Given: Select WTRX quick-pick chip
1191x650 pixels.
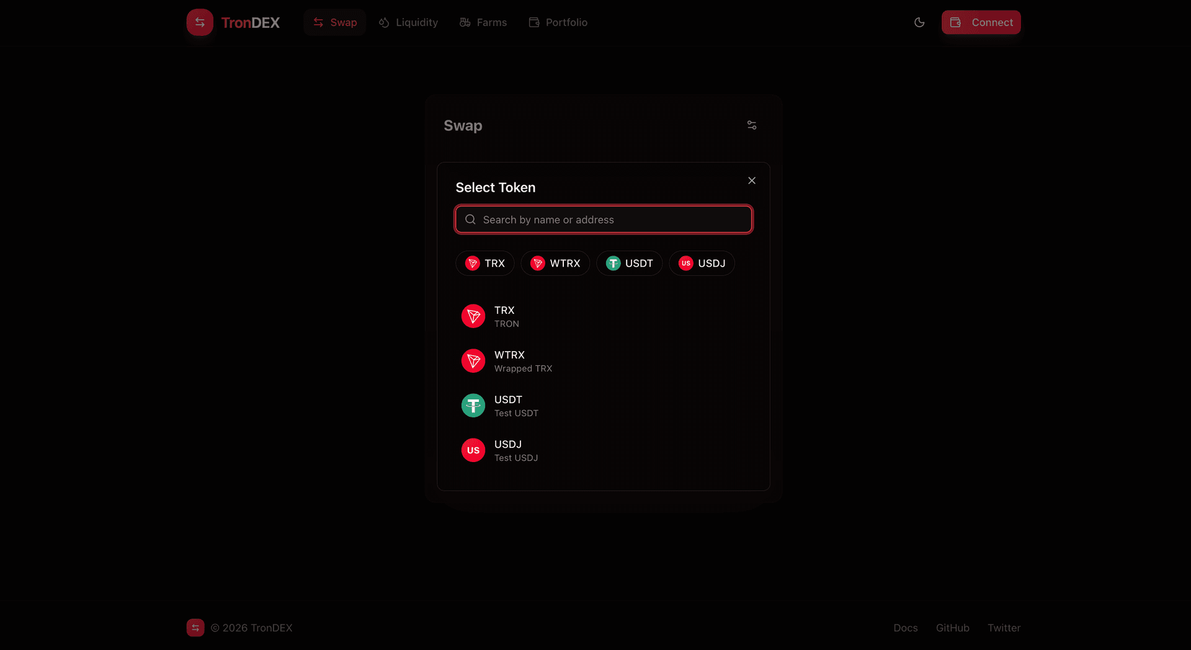Looking at the screenshot, I should [x=555, y=264].
